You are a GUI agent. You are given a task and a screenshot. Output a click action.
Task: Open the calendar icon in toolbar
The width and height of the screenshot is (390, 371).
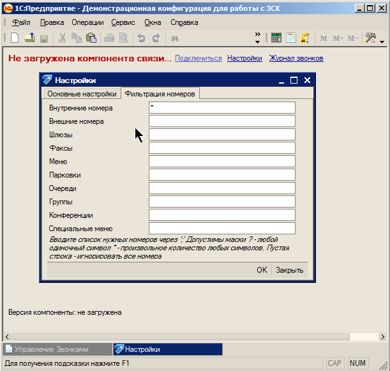[x=290, y=38]
